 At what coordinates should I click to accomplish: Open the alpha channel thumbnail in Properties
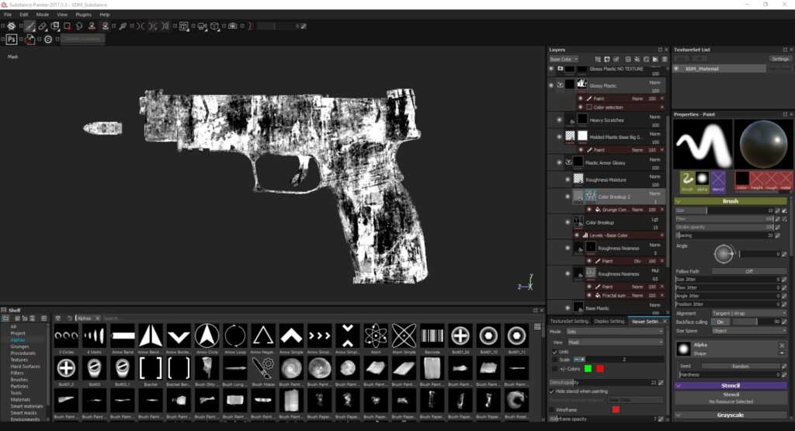point(702,180)
